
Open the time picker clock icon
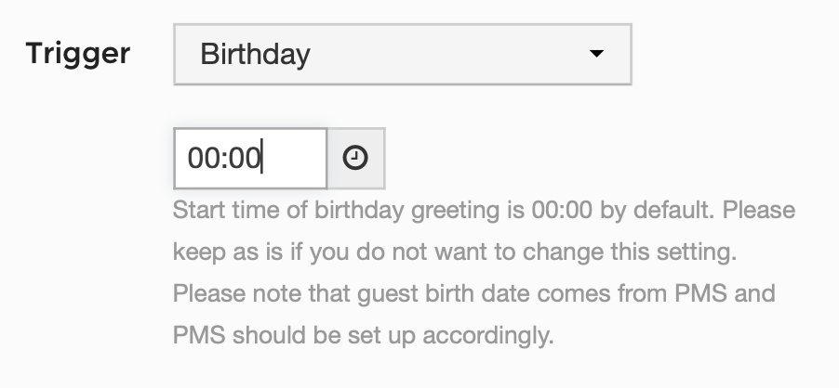[355, 158]
